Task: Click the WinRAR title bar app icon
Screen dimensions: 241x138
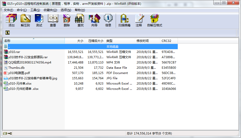Action: coord(4,4)
